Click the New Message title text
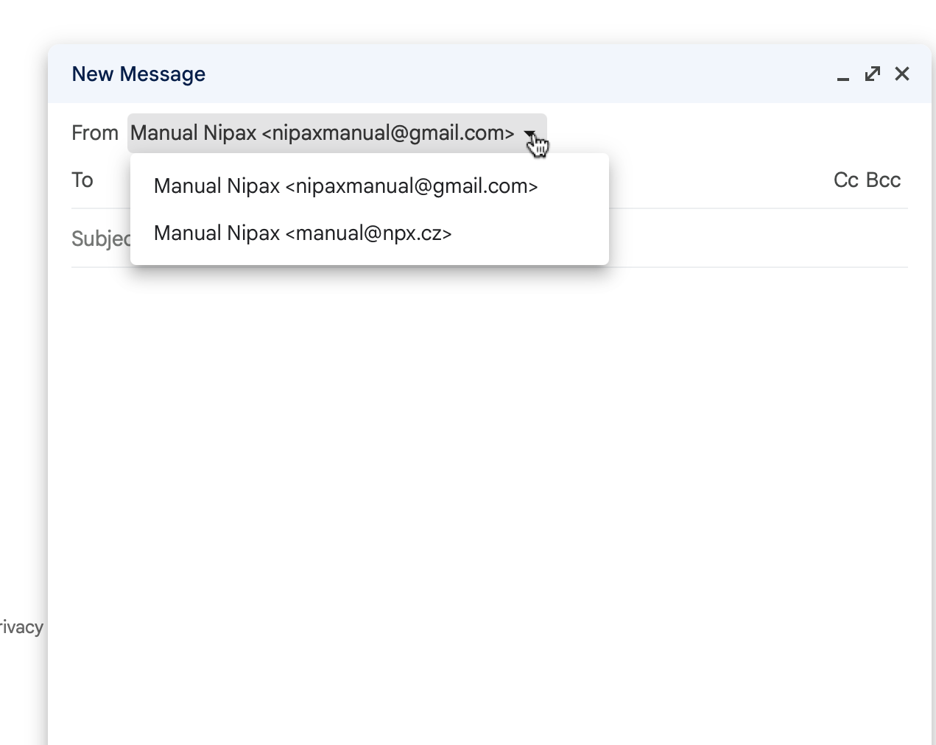Viewport: 936px width, 745px height. (x=138, y=74)
